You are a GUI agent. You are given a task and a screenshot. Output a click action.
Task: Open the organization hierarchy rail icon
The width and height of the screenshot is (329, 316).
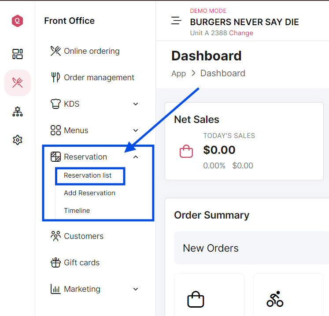click(x=18, y=111)
